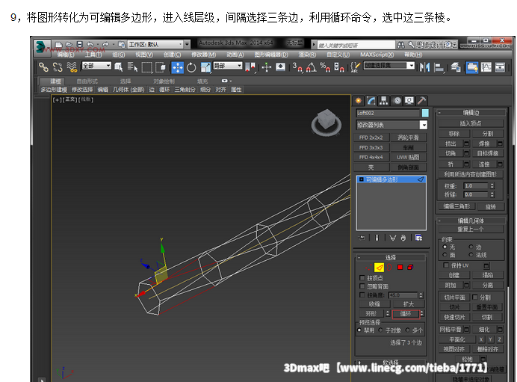517x382 pixels.
Task: Select the Select Object cursor tool
Action: point(119,67)
